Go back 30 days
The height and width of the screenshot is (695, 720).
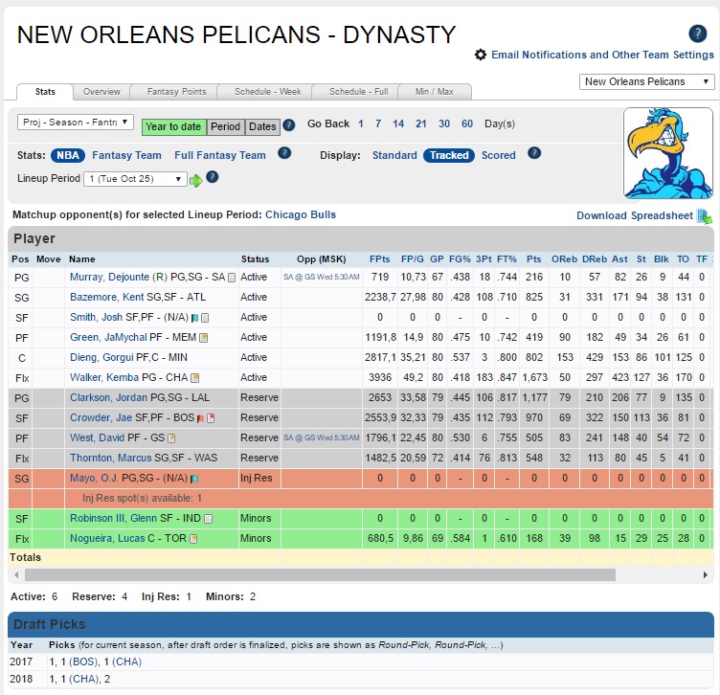[x=444, y=123]
